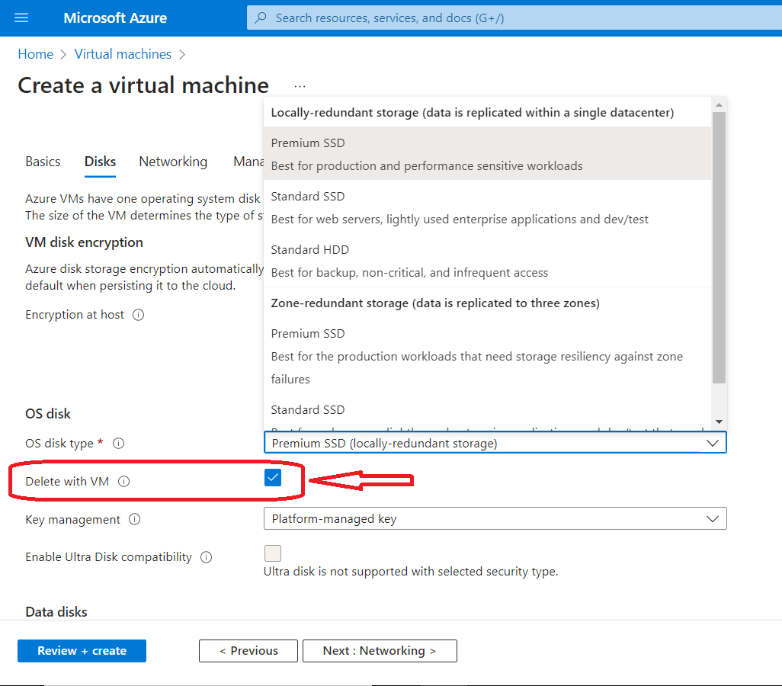Click the dropdown list scrollbar down arrow
Viewport: 782px width, 686px height.
tap(719, 422)
